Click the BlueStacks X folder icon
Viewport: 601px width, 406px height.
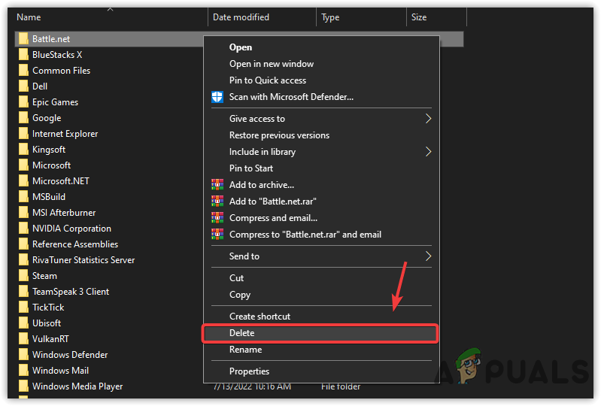coord(23,55)
